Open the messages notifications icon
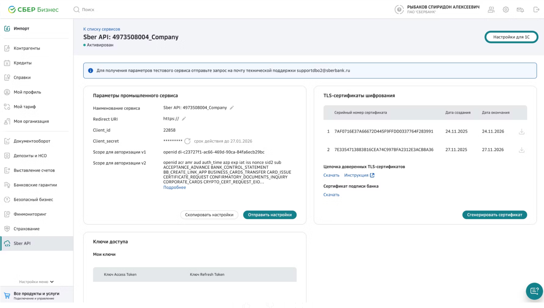Viewport: 544px width, 308px height. tap(520, 10)
